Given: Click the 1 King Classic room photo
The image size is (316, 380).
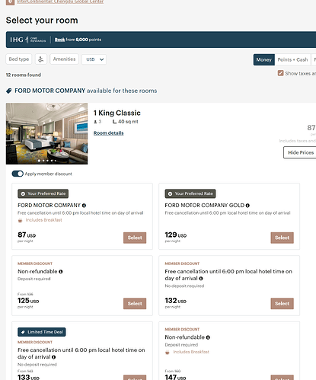Looking at the screenshot, I should click(x=46, y=133).
